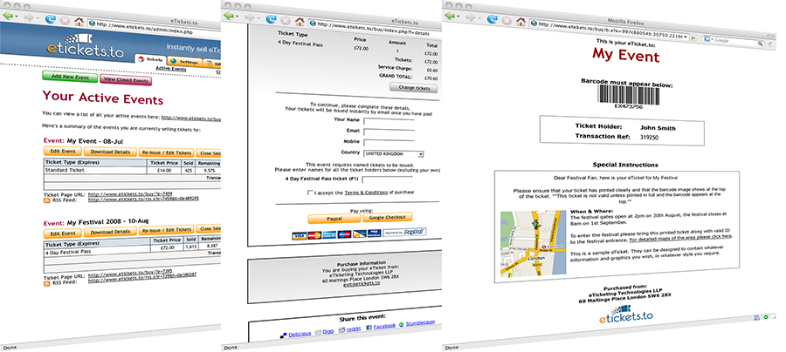The width and height of the screenshot is (786, 352).
Task: Open forward history dropdown arrow in buy window
Action: pos(258,19)
